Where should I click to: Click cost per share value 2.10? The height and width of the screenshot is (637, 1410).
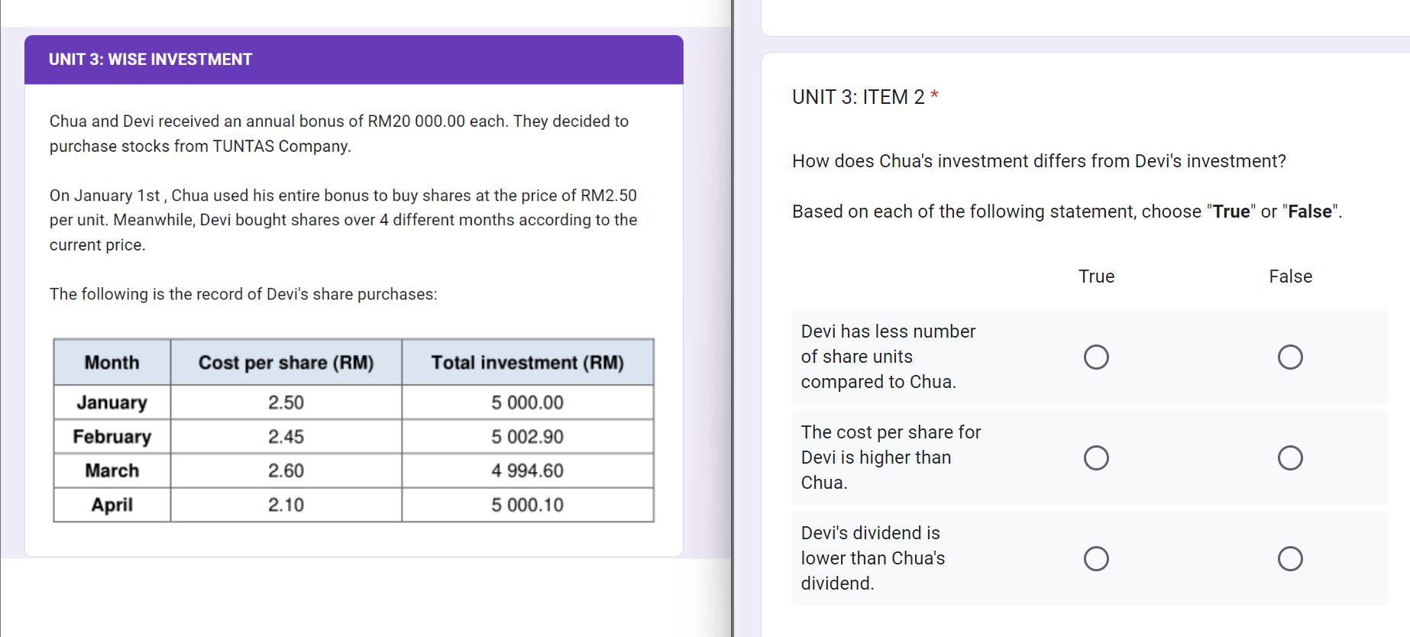(x=286, y=505)
